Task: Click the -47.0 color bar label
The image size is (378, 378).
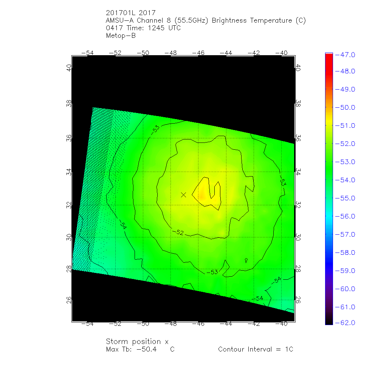Action: click(x=345, y=55)
